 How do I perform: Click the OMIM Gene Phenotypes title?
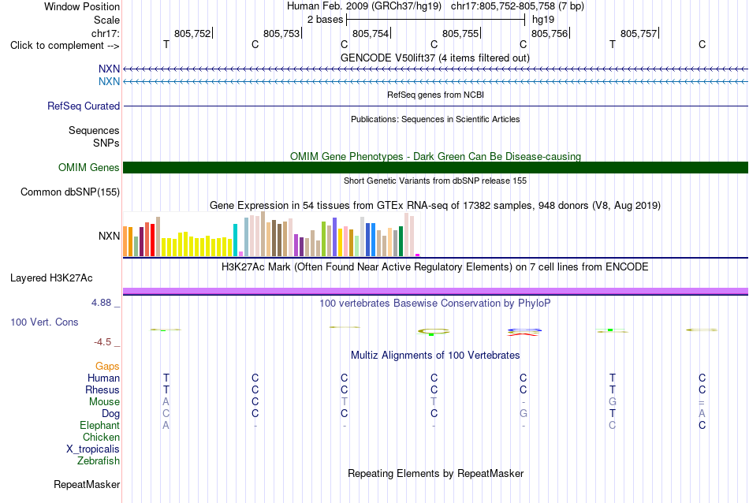point(436,156)
